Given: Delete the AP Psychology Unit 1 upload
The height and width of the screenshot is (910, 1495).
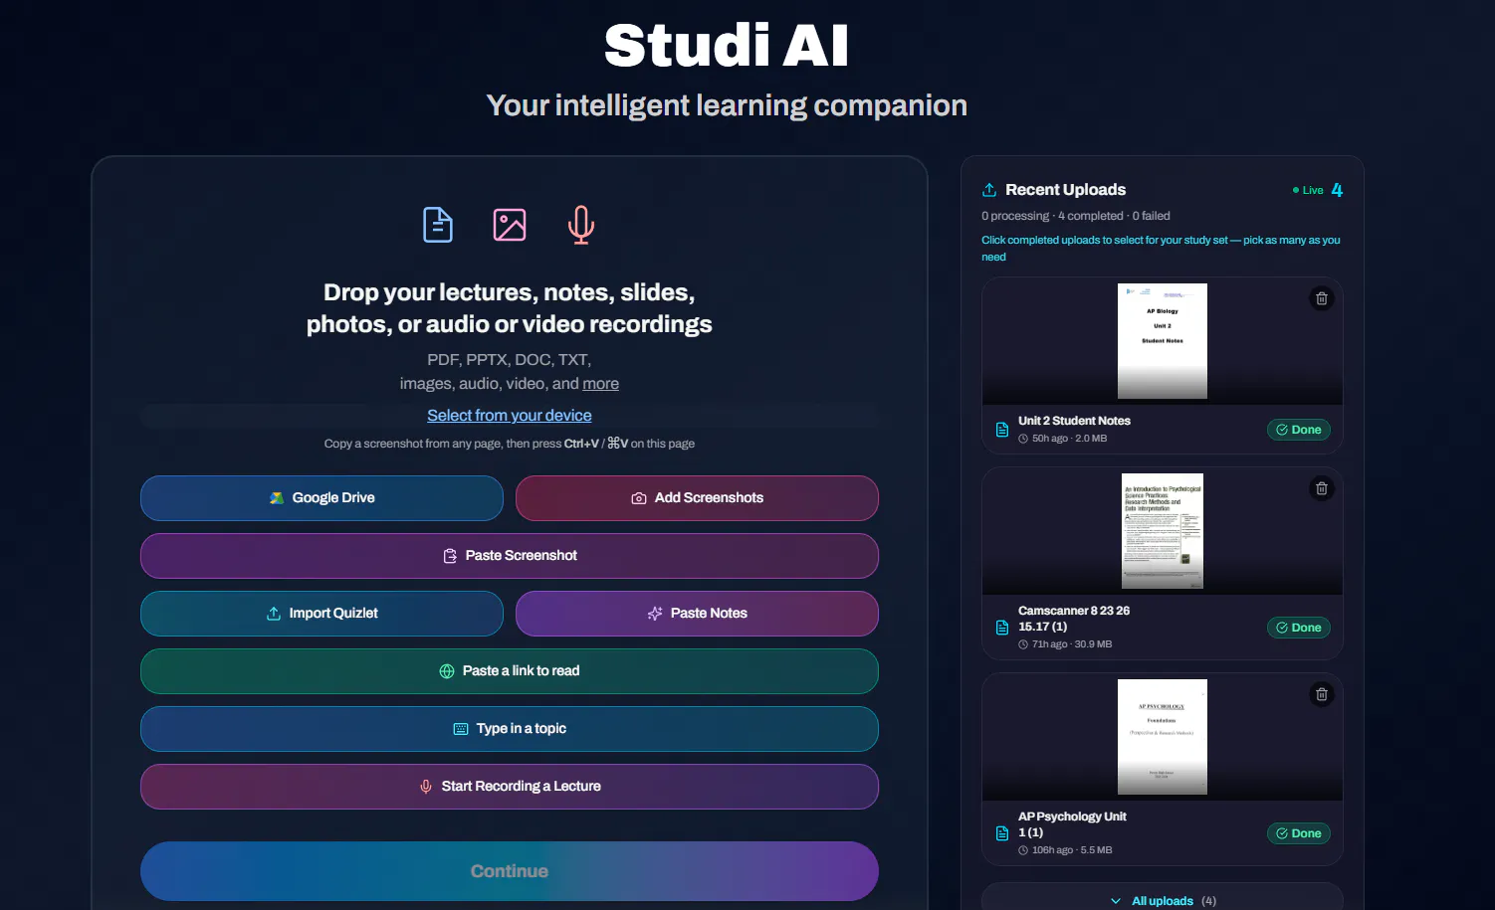Looking at the screenshot, I should 1322,694.
